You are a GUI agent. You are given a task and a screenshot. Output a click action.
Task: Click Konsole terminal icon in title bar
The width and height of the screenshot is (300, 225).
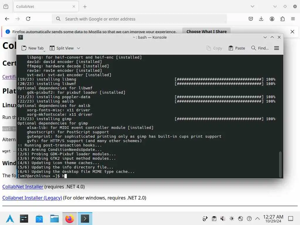click(x=21, y=37)
